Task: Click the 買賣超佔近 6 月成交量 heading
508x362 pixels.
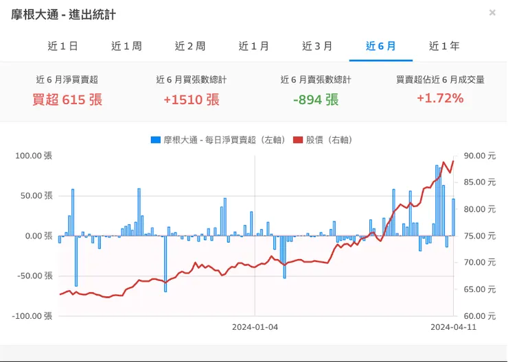Action: coord(440,80)
